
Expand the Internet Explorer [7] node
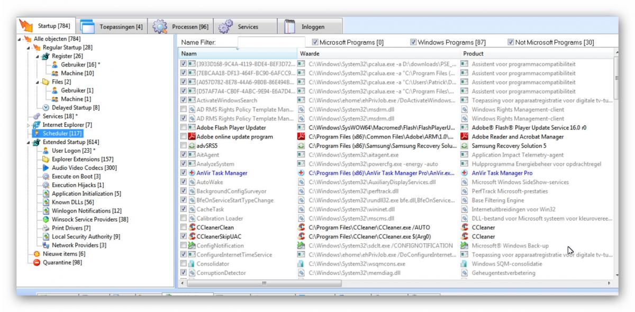tap(29, 125)
